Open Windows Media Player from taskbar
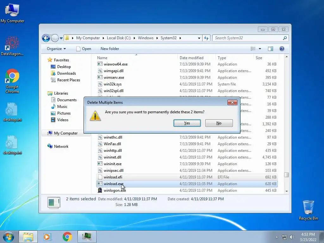324x243 pixels. click(x=47, y=237)
